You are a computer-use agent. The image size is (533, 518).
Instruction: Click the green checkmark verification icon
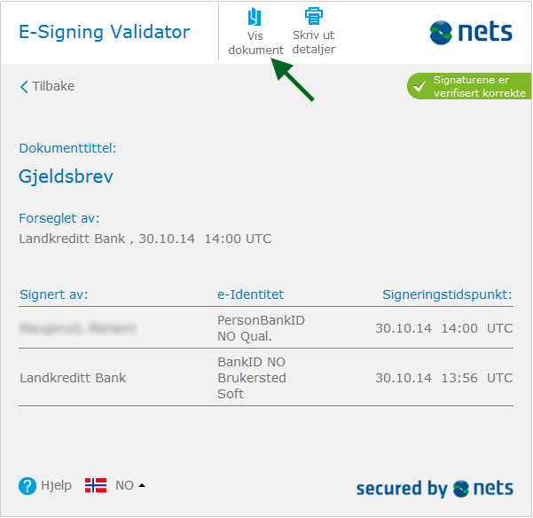[420, 87]
